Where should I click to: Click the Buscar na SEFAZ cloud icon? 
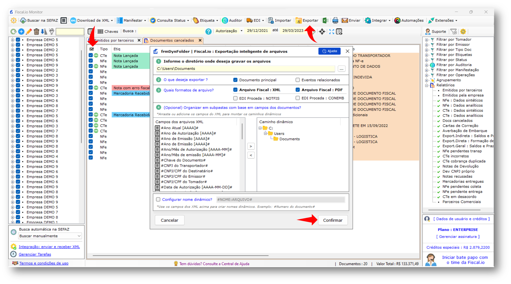click(x=23, y=20)
